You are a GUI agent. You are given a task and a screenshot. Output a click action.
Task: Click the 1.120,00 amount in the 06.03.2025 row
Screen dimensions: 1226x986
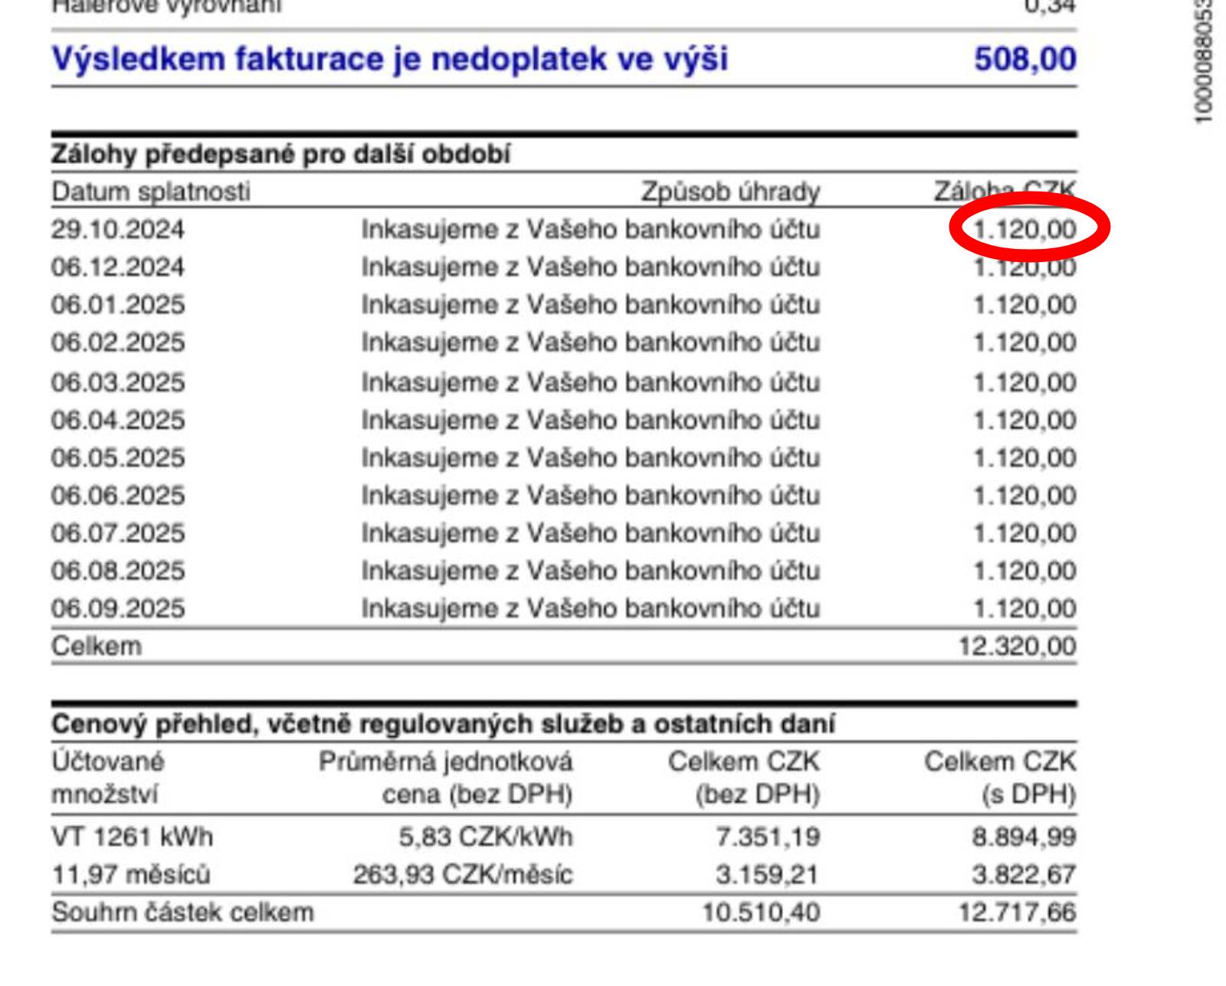click(1025, 382)
